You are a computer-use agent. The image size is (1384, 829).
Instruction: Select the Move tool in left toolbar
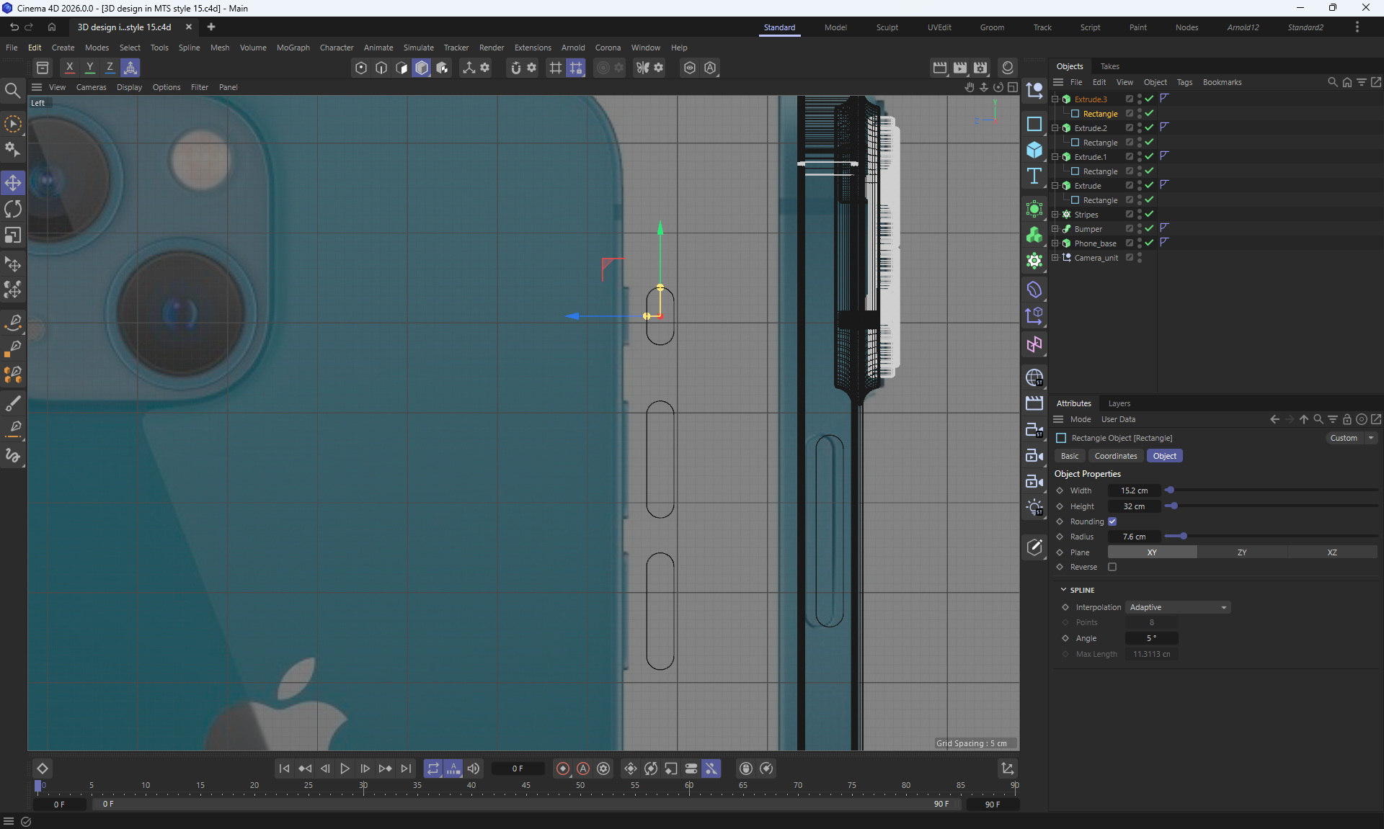point(13,183)
